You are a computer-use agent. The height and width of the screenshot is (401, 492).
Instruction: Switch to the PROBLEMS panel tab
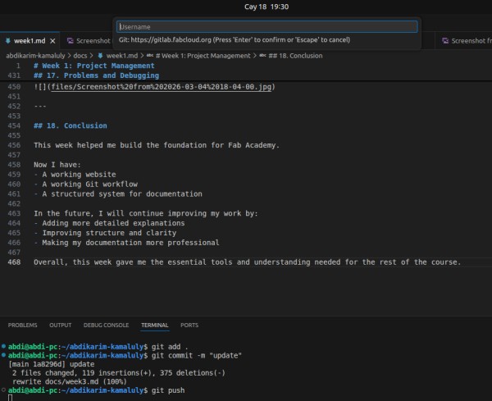pos(22,325)
